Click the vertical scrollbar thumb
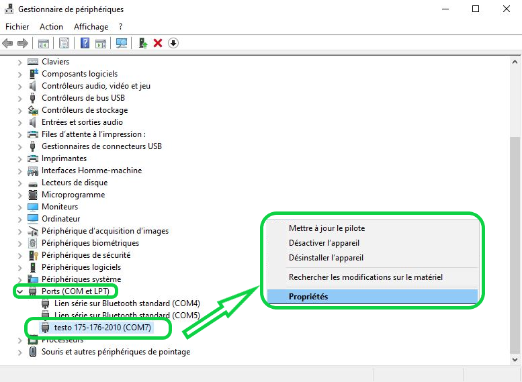Image resolution: width=522 pixels, height=382 pixels. pos(515,242)
